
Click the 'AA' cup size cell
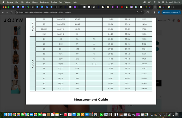pyautogui.click(x=94, y=39)
